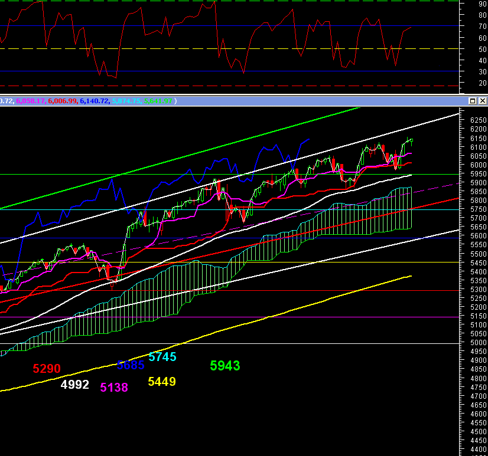Select the white 4992 text label
Image resolution: width=488 pixels, height=456 pixels.
click(75, 385)
